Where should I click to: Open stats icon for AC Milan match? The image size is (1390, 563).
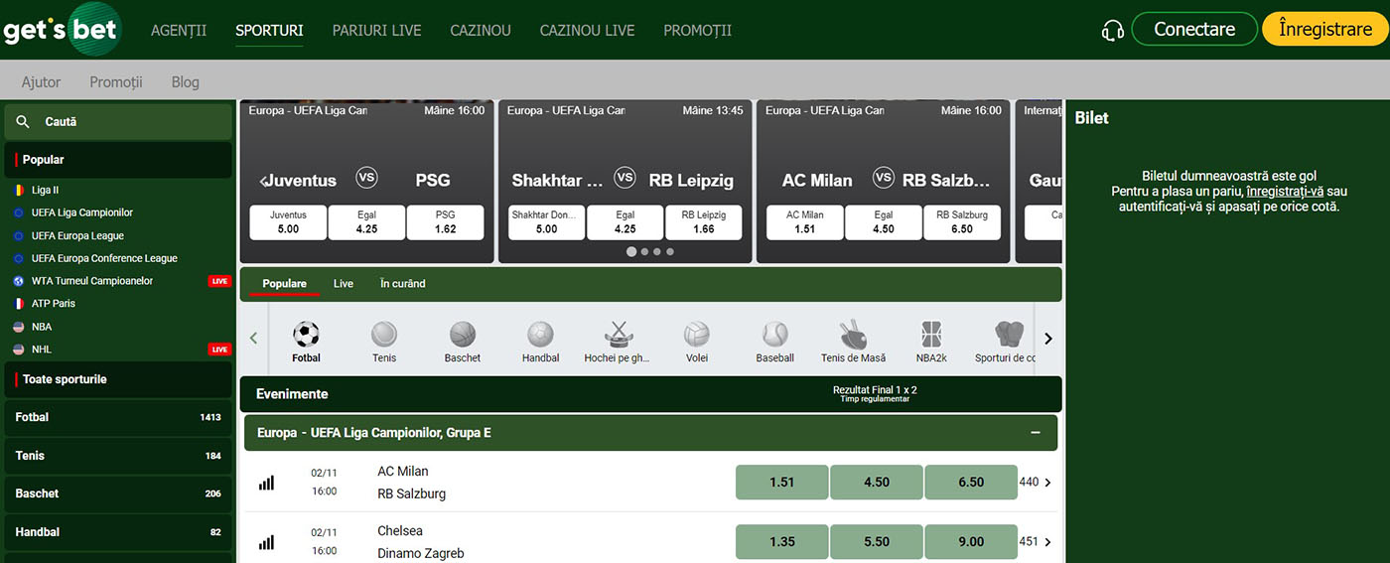(x=266, y=483)
